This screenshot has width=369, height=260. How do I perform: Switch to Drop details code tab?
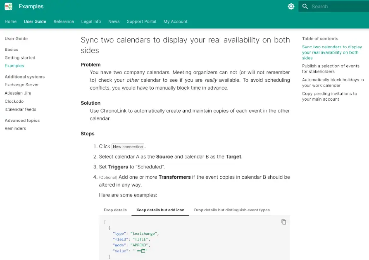point(115,210)
